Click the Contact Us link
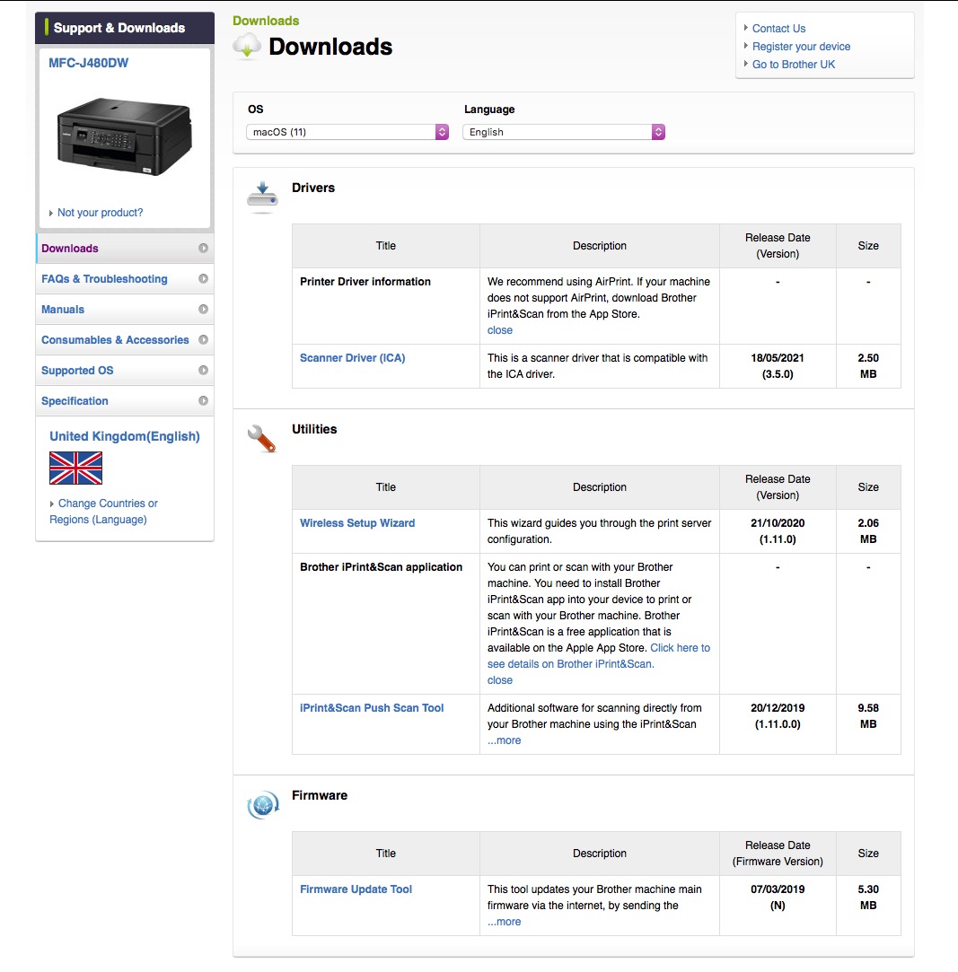The height and width of the screenshot is (972, 958). point(778,29)
